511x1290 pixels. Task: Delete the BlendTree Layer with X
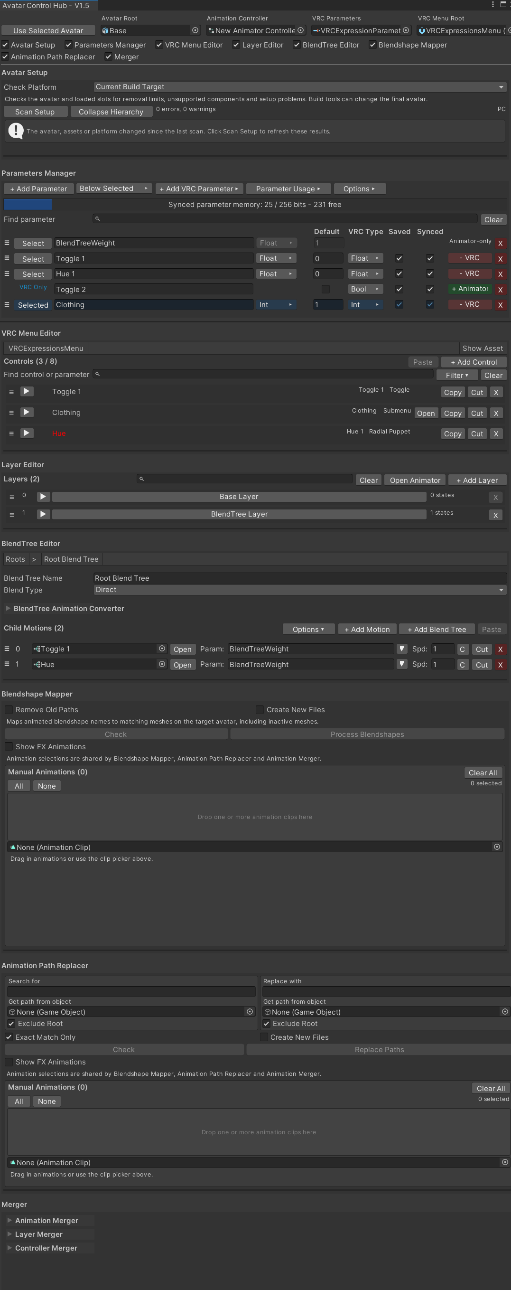click(x=495, y=515)
